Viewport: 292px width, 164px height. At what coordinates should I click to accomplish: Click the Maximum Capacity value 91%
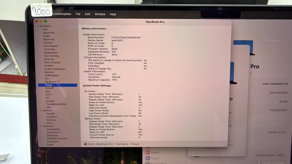[115, 80]
